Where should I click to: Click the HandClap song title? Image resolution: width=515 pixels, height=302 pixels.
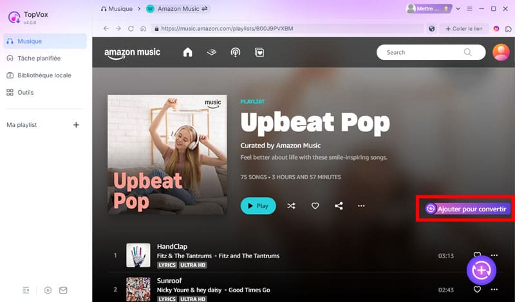(x=172, y=247)
